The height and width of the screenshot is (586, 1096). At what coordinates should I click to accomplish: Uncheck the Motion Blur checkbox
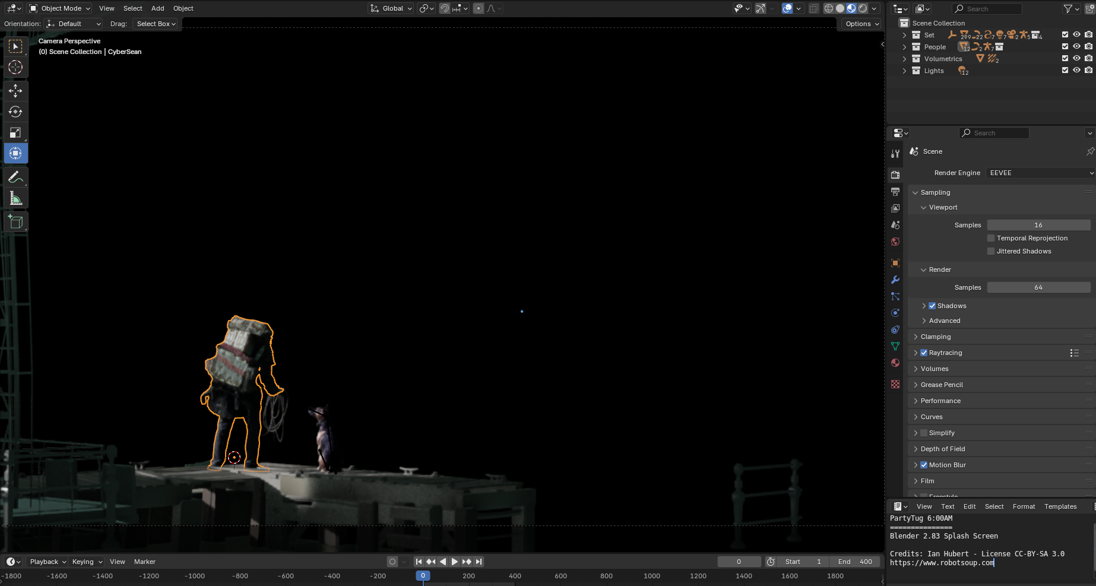pyautogui.click(x=924, y=465)
